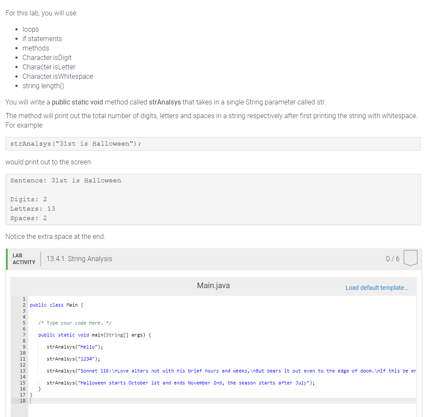Select the Main.java tab header

[x=213, y=285]
